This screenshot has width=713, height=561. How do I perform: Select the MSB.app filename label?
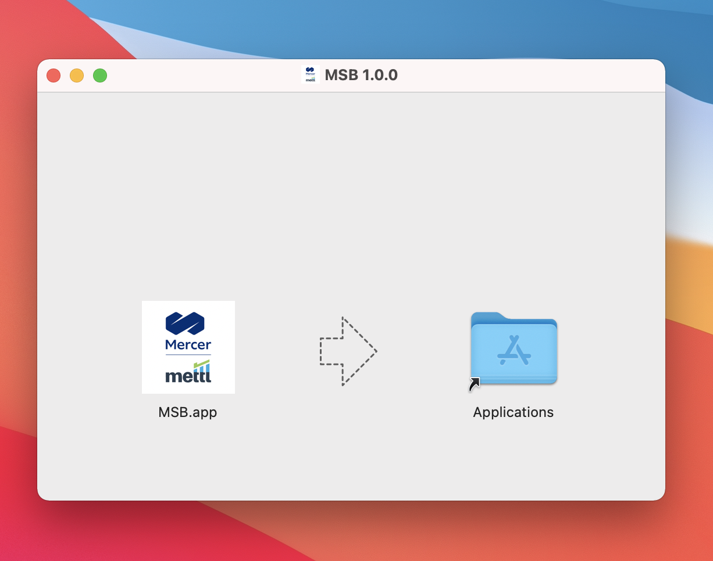187,412
